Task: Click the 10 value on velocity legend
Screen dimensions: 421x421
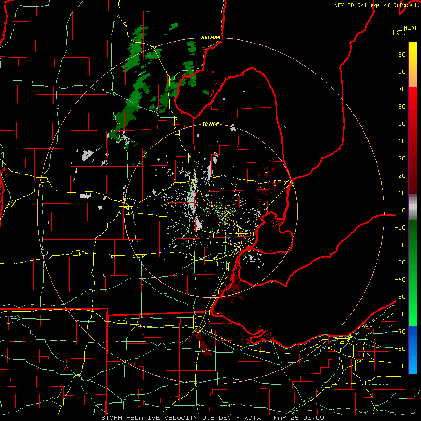Action: (402, 193)
